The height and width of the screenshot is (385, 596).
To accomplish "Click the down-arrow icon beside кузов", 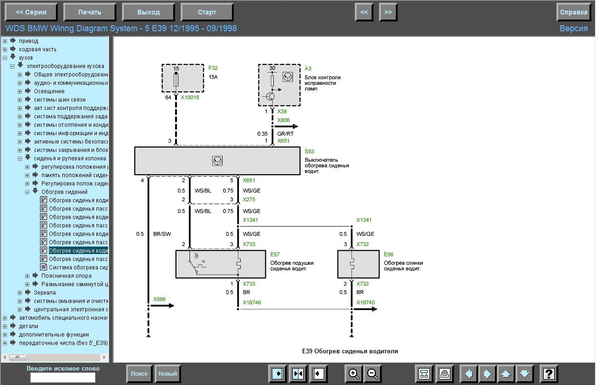I will point(13,57).
